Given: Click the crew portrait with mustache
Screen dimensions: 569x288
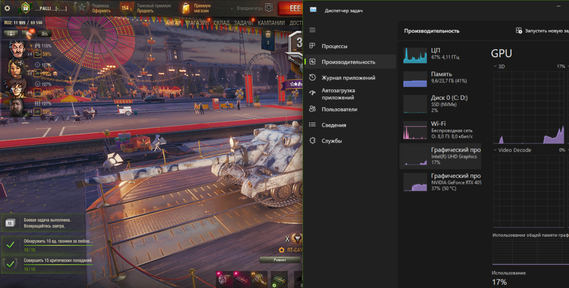Looking at the screenshot, I should pyautogui.click(x=18, y=49).
